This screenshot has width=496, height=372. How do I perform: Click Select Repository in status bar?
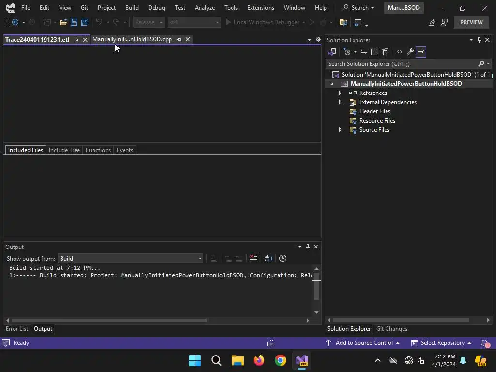coord(441,343)
